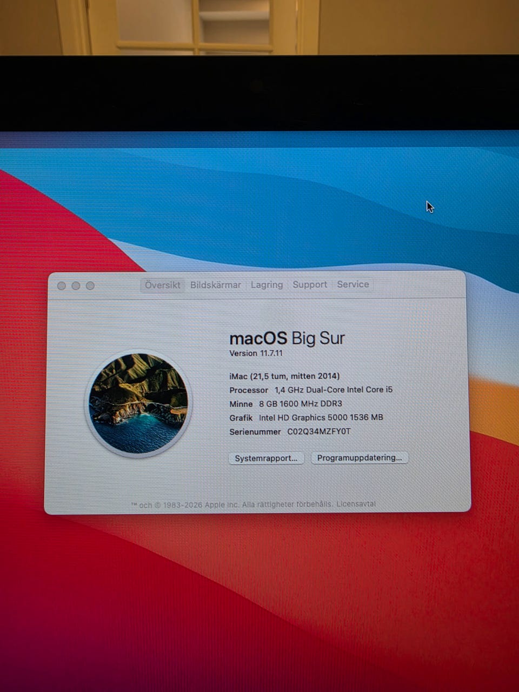Open the Service tab

pos(353,284)
